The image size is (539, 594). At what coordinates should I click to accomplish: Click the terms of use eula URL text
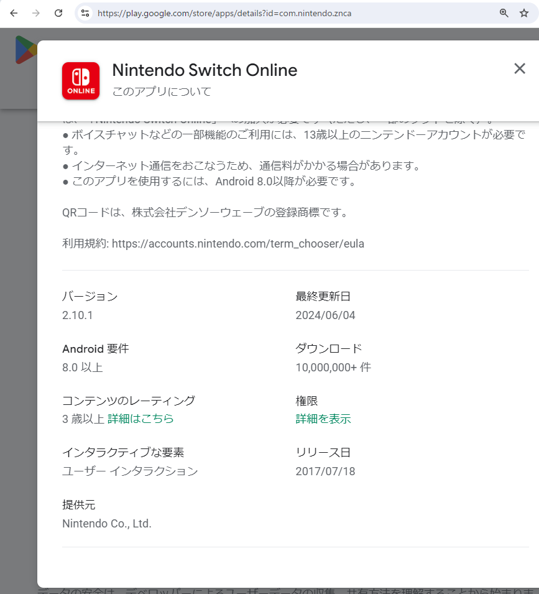[238, 244]
